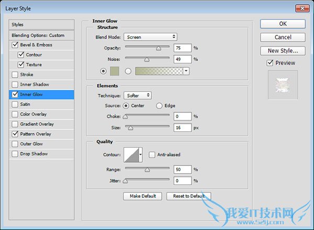Click the Contour curve thumbnail
This screenshot has height=230, width=314.
pos(131,155)
